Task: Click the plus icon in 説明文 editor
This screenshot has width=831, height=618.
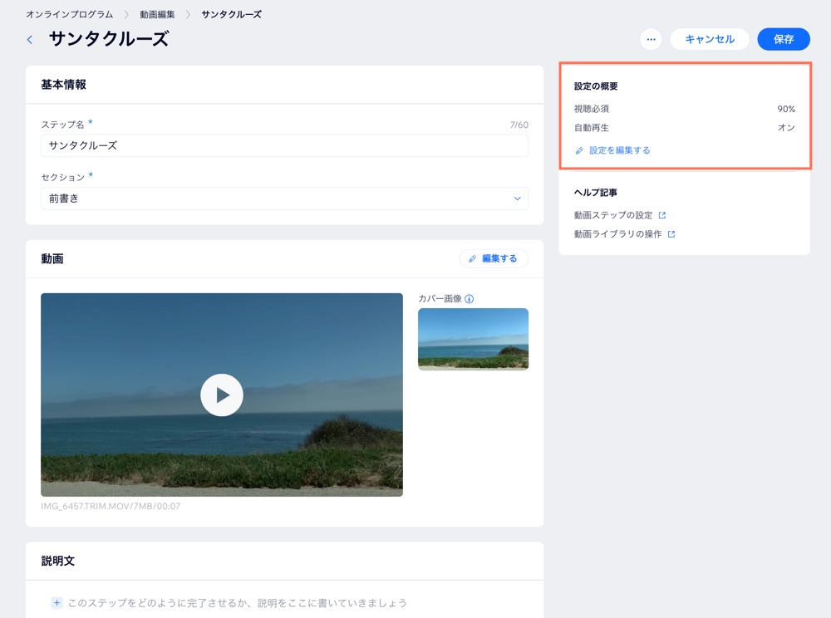Action: (x=57, y=603)
